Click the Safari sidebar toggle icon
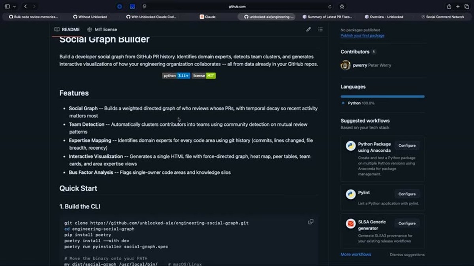Viewport: 474px width, 266px height. pyautogui.click(x=7, y=6)
